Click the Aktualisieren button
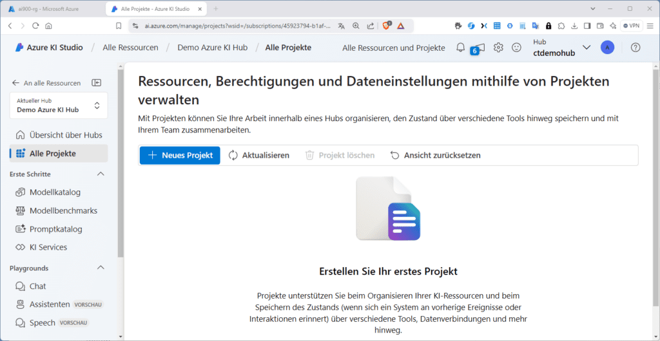 [x=259, y=156]
